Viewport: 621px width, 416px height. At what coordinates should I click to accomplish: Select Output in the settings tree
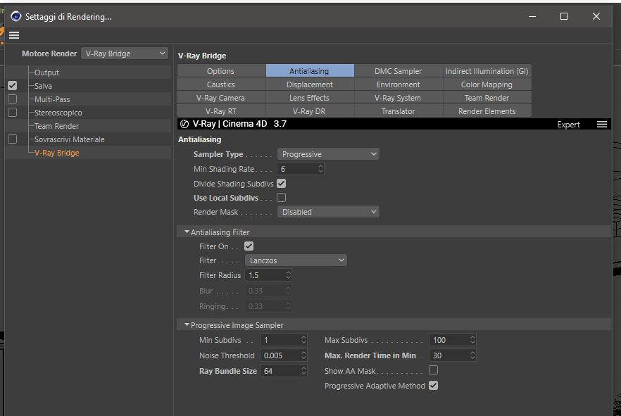pos(46,73)
